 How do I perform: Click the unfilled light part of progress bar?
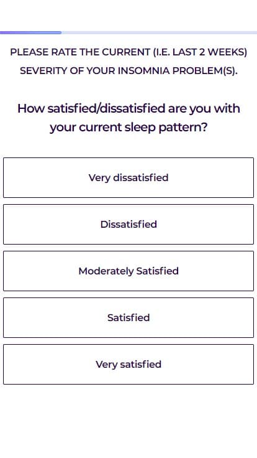(159, 33)
